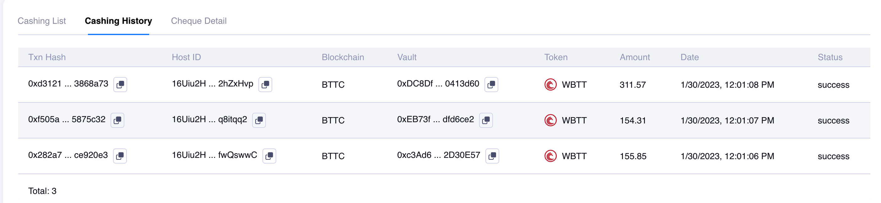
Task: Copy the Host ID ending in 2hZxHvp
Action: click(x=266, y=85)
